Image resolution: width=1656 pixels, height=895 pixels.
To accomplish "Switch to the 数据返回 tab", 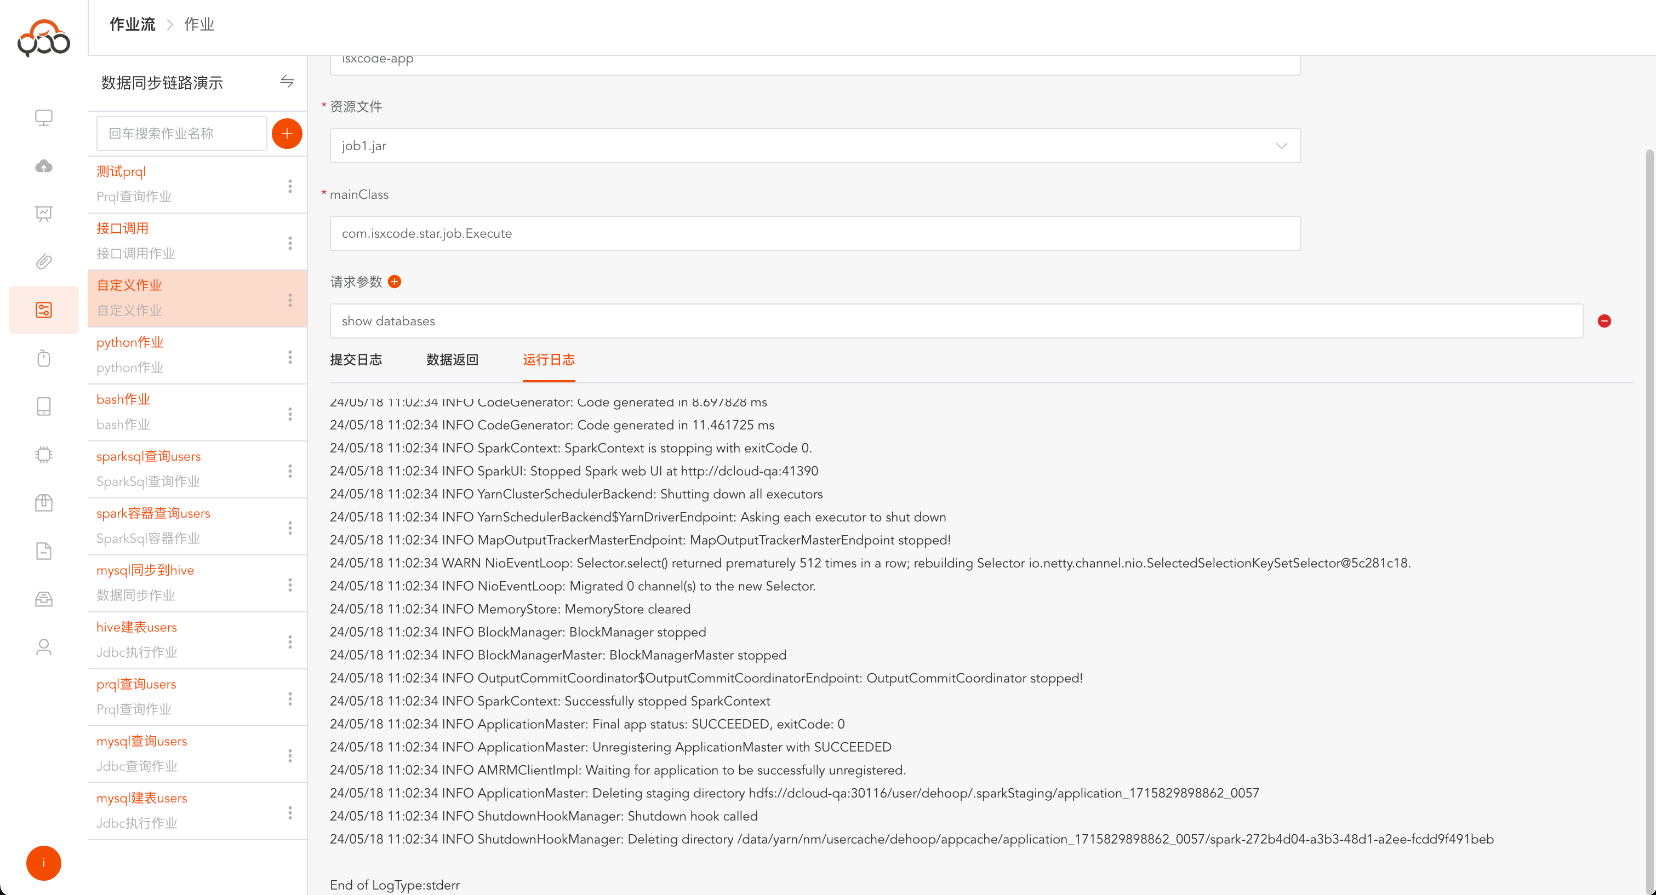I will click(x=452, y=360).
